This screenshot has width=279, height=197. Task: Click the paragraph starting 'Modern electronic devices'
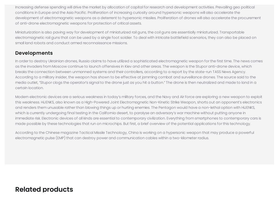click(x=138, y=110)
